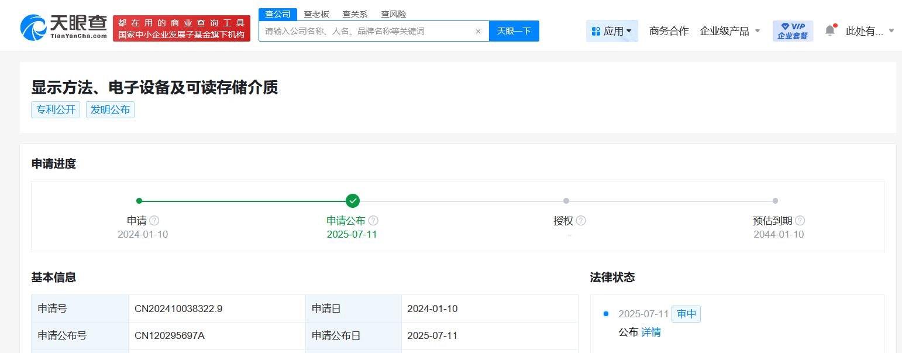The height and width of the screenshot is (353, 902).
Task: Select the 查关系 tab
Action: point(354,14)
